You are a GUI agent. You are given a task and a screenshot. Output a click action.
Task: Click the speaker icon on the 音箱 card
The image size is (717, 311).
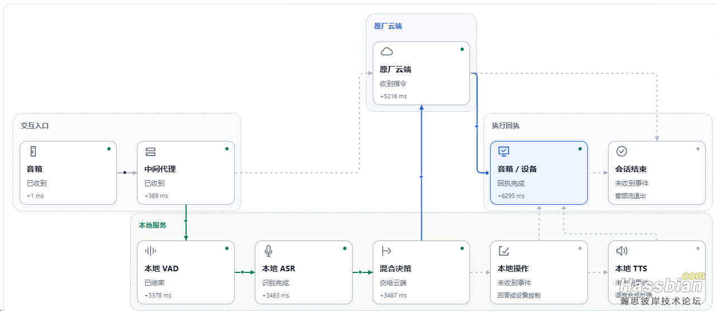[x=32, y=152]
